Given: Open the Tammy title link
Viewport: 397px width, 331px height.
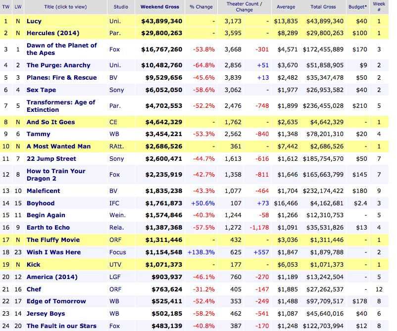Looking at the screenshot, I should 39,134.
